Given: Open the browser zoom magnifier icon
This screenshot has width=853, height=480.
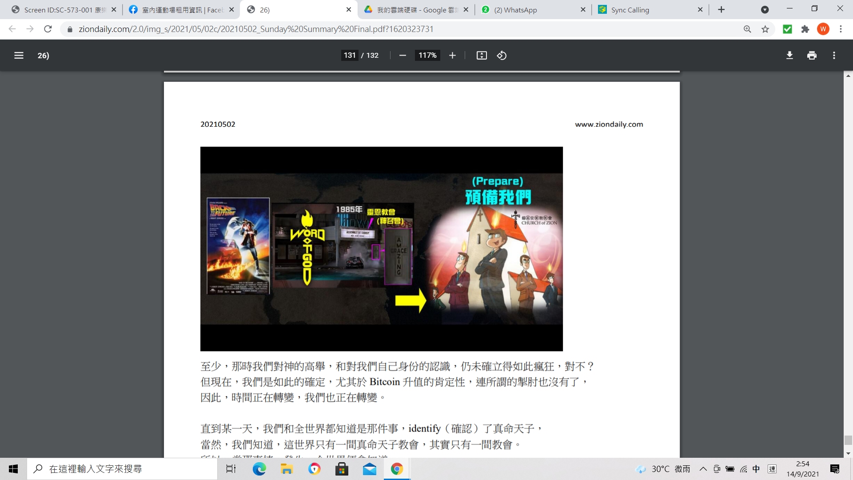Looking at the screenshot, I should coord(747,29).
